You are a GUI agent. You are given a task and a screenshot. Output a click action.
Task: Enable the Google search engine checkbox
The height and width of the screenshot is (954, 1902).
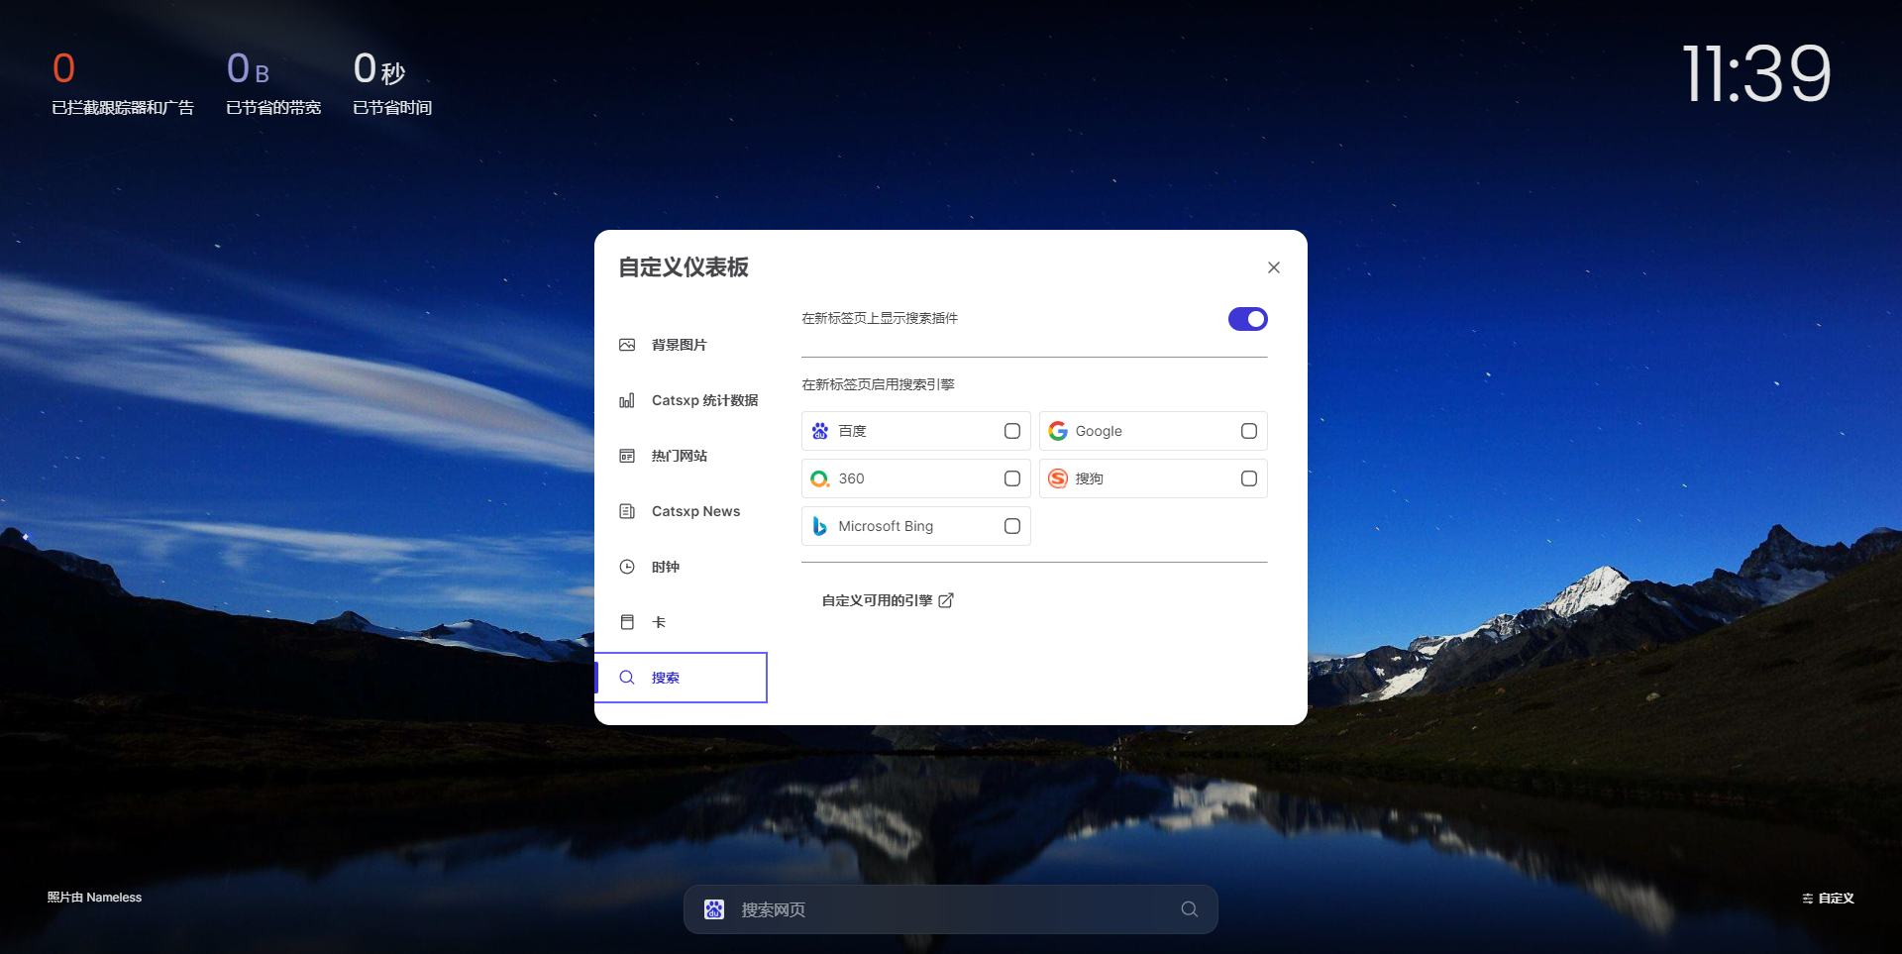point(1248,431)
